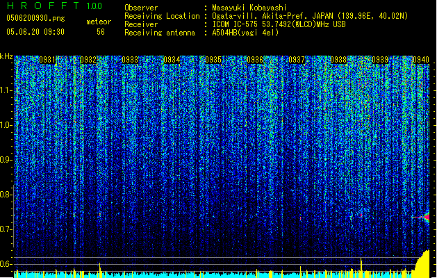Select the A504HB(yagi 4el) antenna text

point(245,33)
